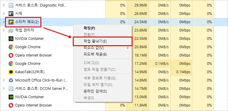Viewport: 228px width, 111px height.
Task: Click the 14.9MB memory value
Action: pyautogui.click(x=141, y=72)
